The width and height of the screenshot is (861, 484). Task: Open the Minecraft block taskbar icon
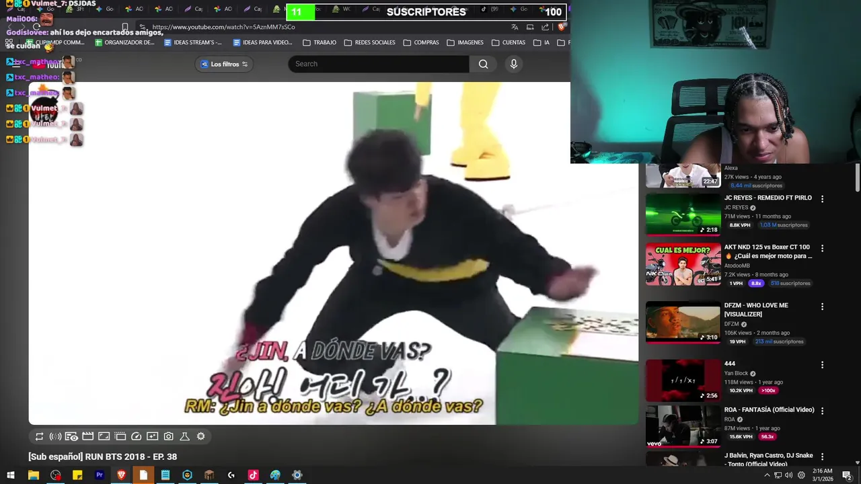(x=209, y=475)
